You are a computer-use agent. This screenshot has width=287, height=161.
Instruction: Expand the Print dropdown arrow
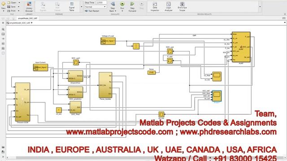18,11
